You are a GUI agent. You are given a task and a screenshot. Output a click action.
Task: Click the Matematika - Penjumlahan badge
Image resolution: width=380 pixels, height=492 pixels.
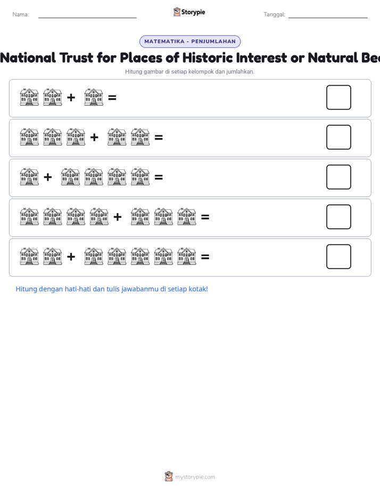pos(190,42)
